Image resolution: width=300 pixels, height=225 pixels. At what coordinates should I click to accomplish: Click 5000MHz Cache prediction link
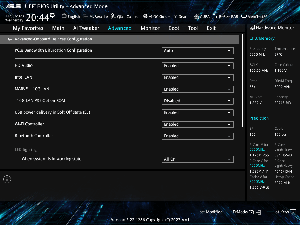coord(257,182)
